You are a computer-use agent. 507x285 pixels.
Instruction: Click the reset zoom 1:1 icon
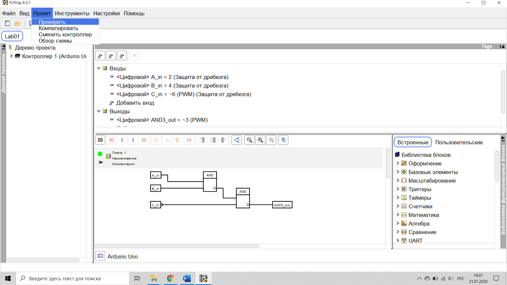(271, 140)
